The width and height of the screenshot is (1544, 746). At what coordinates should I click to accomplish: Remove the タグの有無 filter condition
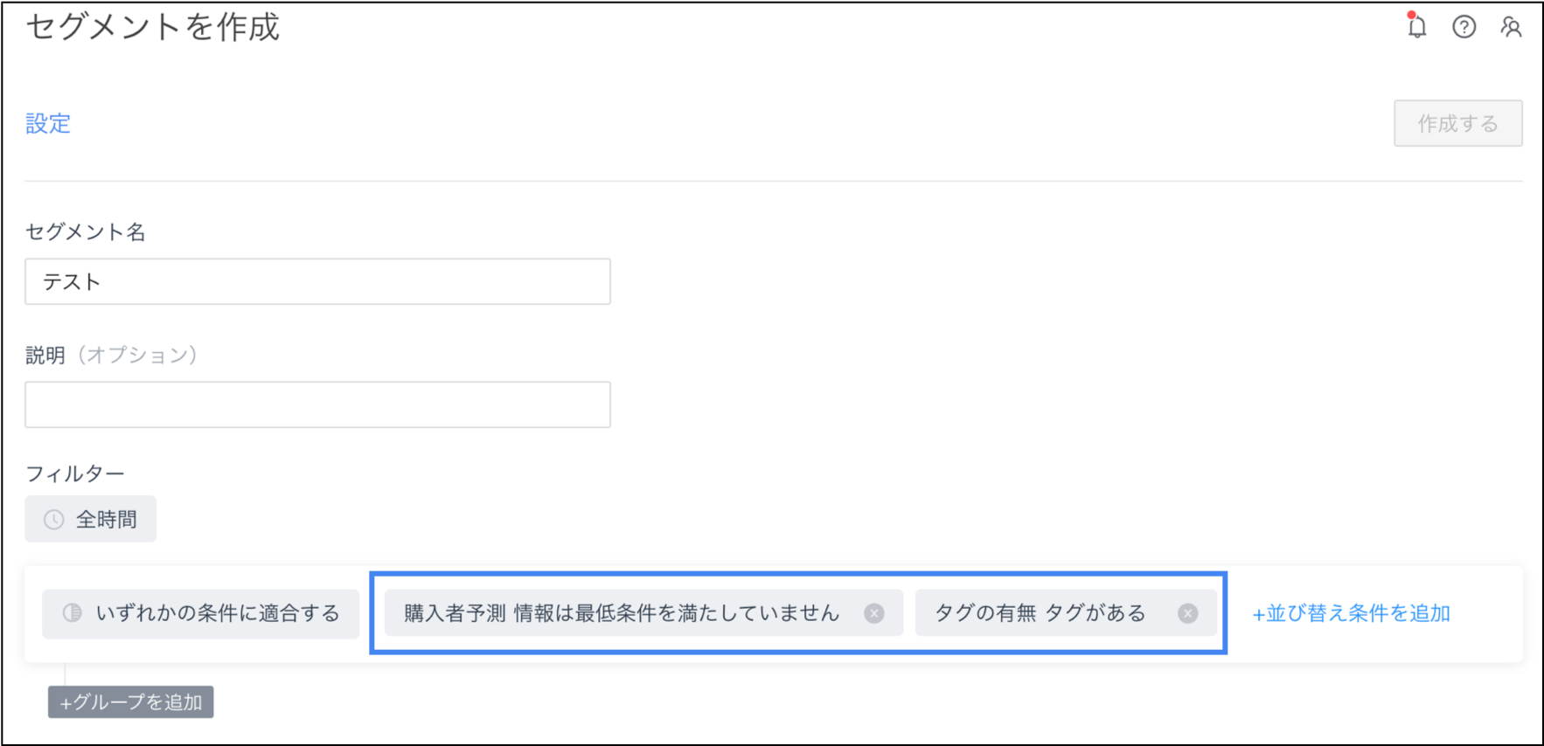pyautogui.click(x=1187, y=613)
